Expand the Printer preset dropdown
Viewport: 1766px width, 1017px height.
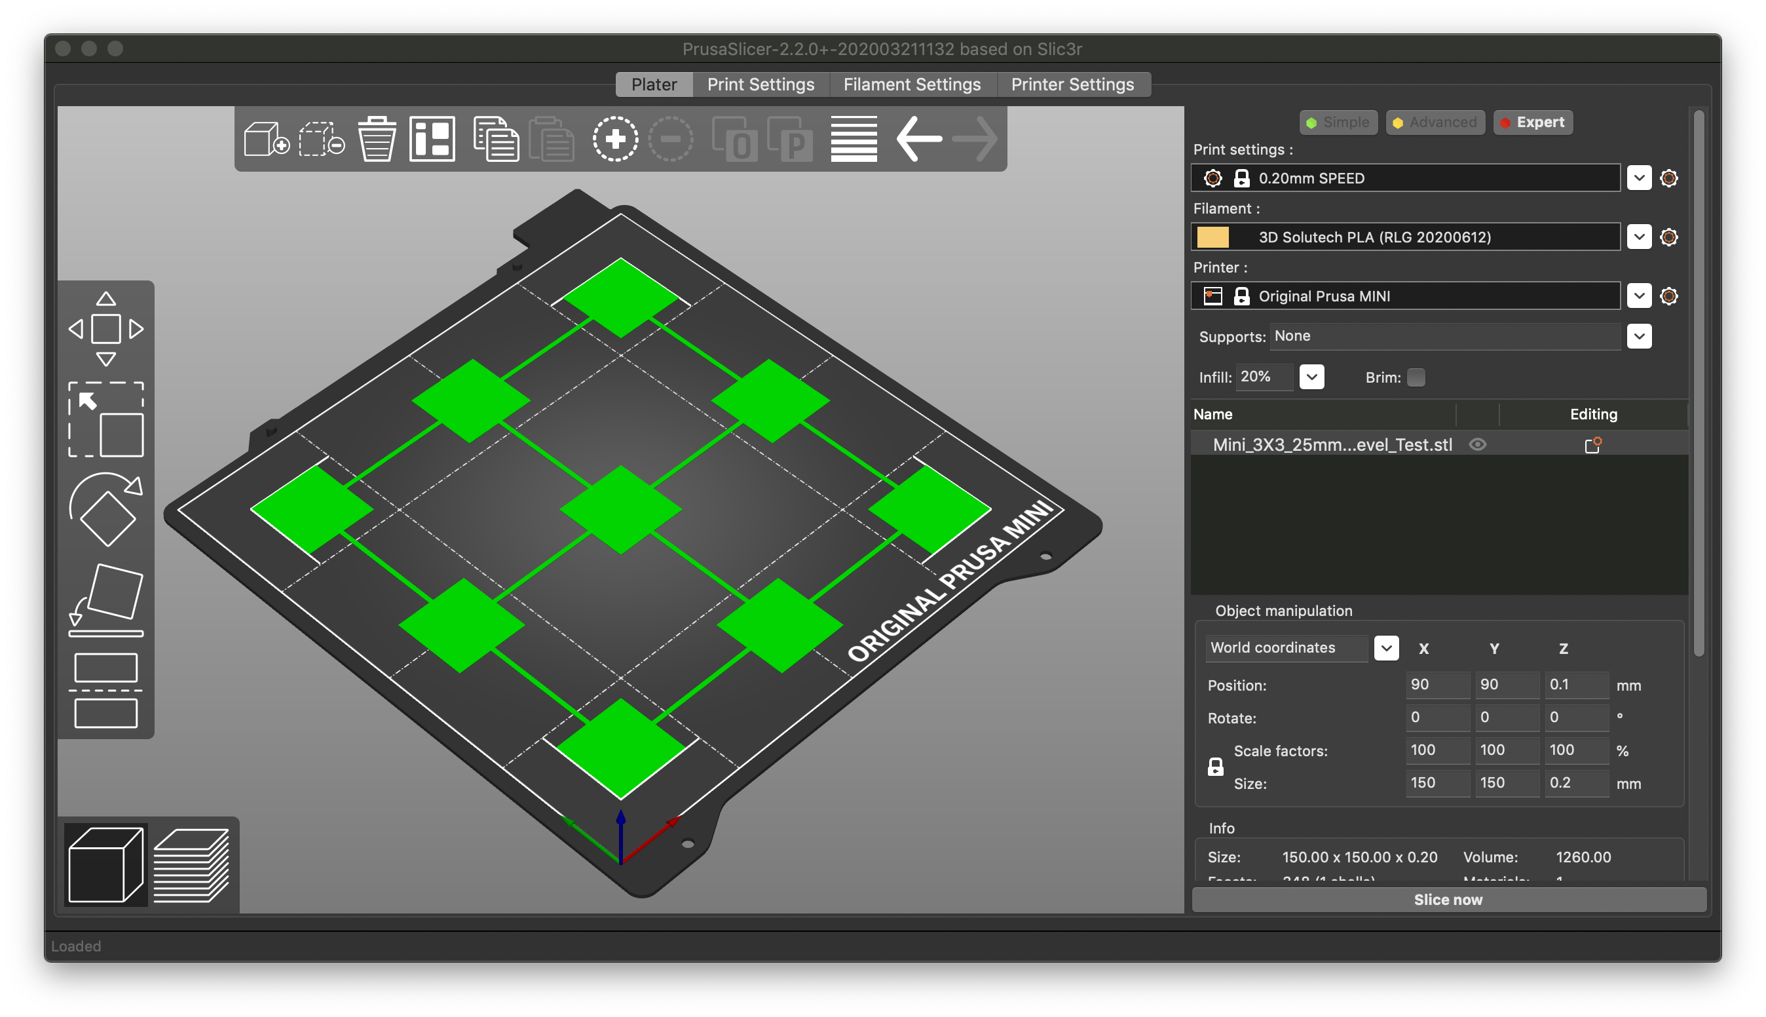click(x=1640, y=296)
